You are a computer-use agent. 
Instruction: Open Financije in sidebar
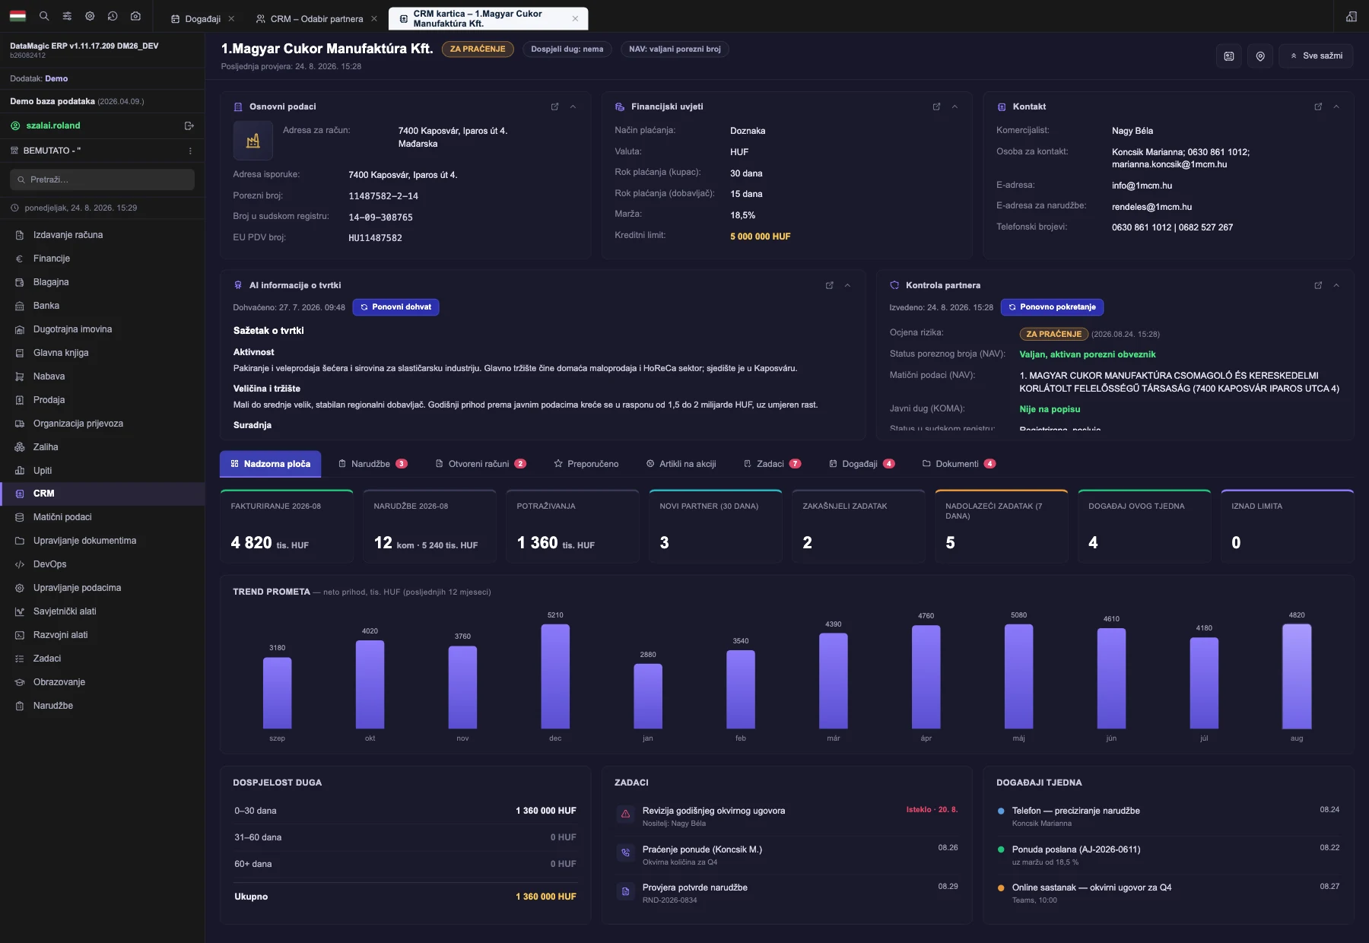(102, 259)
